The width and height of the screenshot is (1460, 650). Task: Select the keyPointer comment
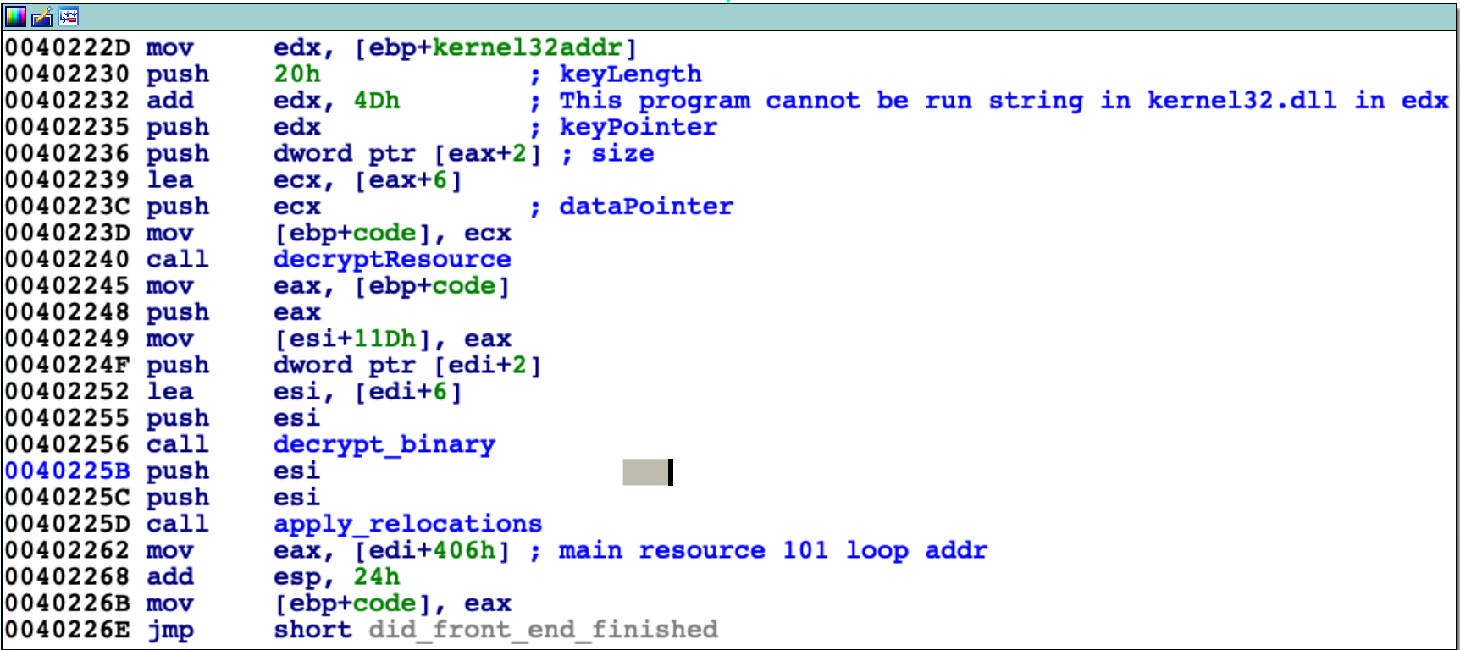click(x=638, y=127)
